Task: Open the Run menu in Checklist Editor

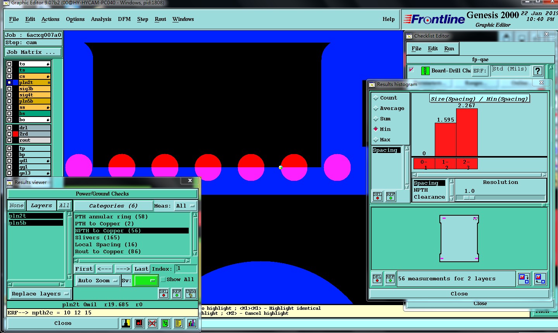Action: pos(449,49)
